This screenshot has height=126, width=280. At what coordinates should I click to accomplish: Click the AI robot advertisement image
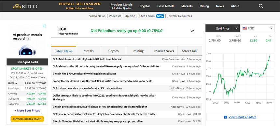(x=27, y=50)
